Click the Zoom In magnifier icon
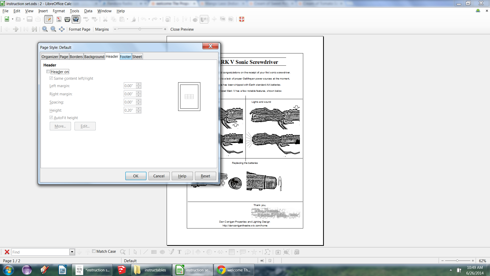 pyautogui.click(x=45, y=29)
